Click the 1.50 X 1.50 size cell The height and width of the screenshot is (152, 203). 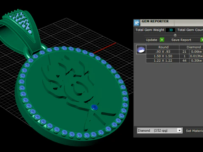pos(163,56)
